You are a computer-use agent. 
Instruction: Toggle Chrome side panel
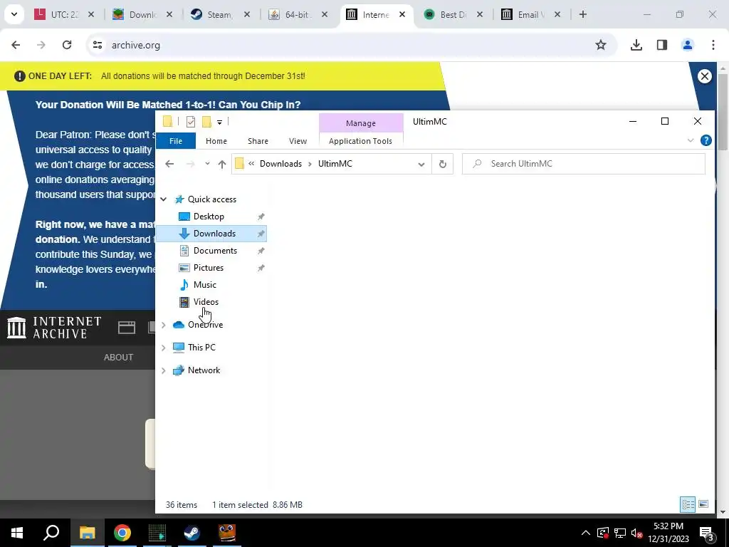pos(661,45)
